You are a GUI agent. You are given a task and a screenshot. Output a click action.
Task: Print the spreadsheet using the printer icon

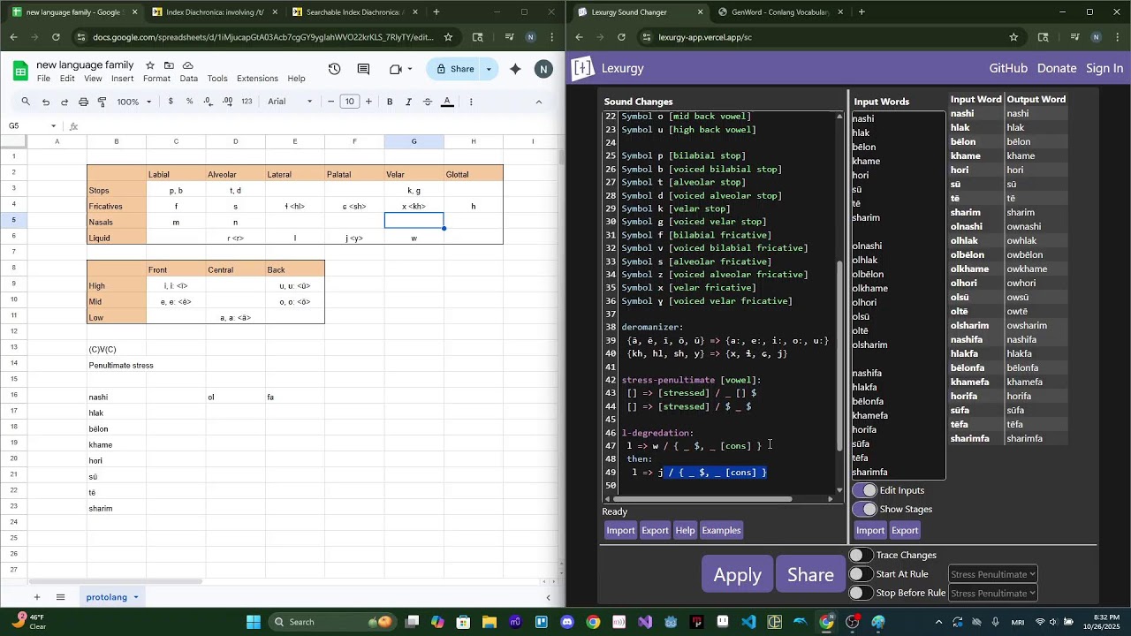(x=84, y=102)
